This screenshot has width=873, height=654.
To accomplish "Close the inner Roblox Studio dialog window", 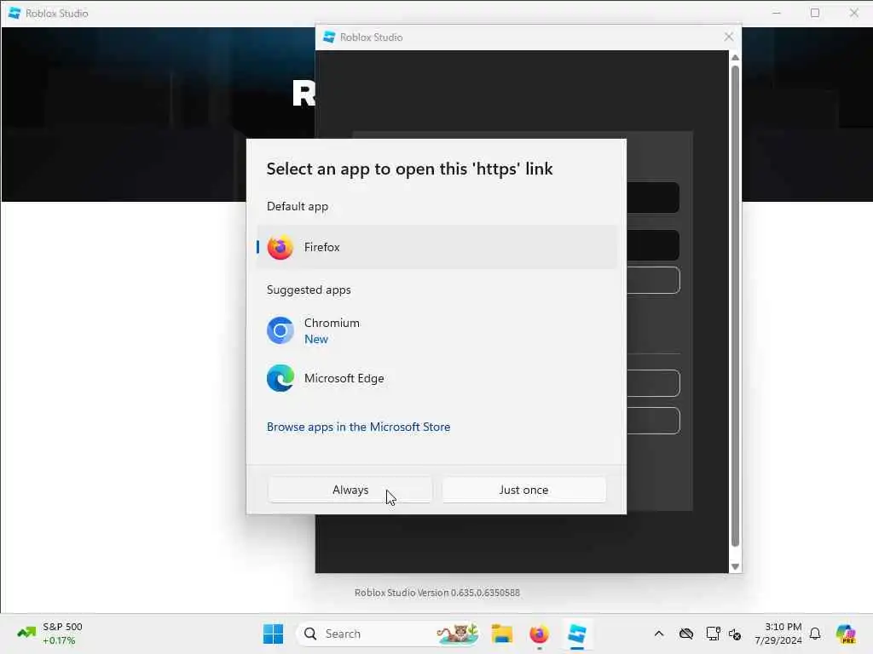I will (729, 37).
